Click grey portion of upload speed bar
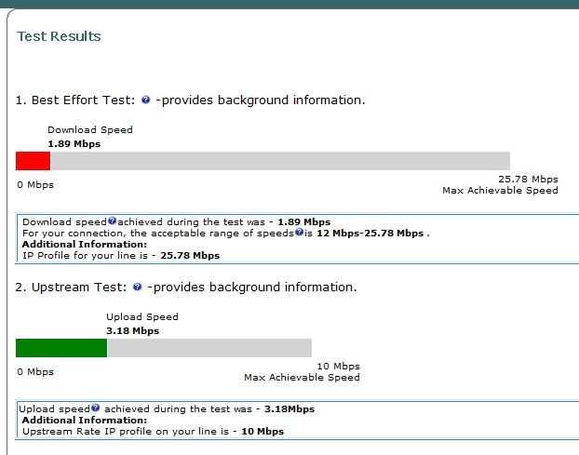The height and width of the screenshot is (455, 579). pos(209,348)
